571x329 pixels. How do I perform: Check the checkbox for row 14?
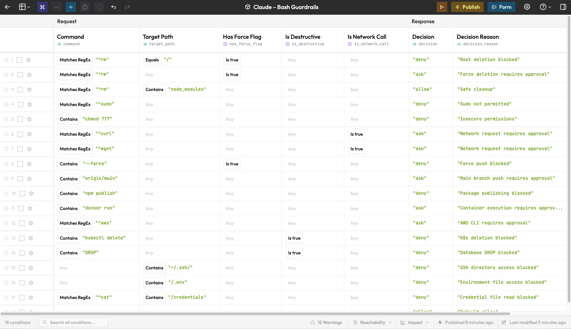click(x=22, y=253)
